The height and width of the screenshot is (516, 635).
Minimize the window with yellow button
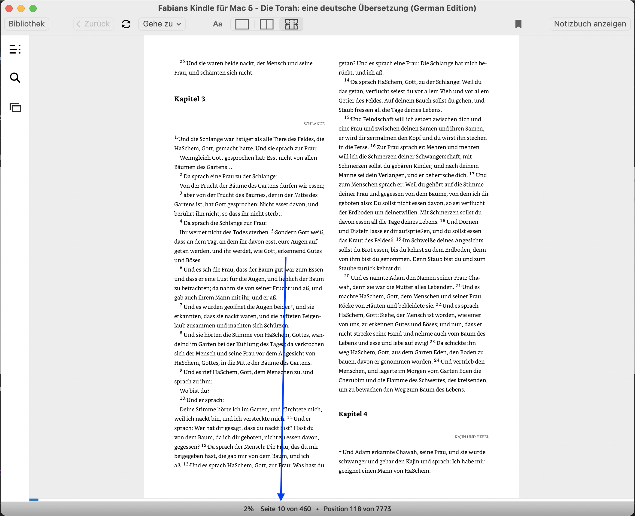(21, 8)
